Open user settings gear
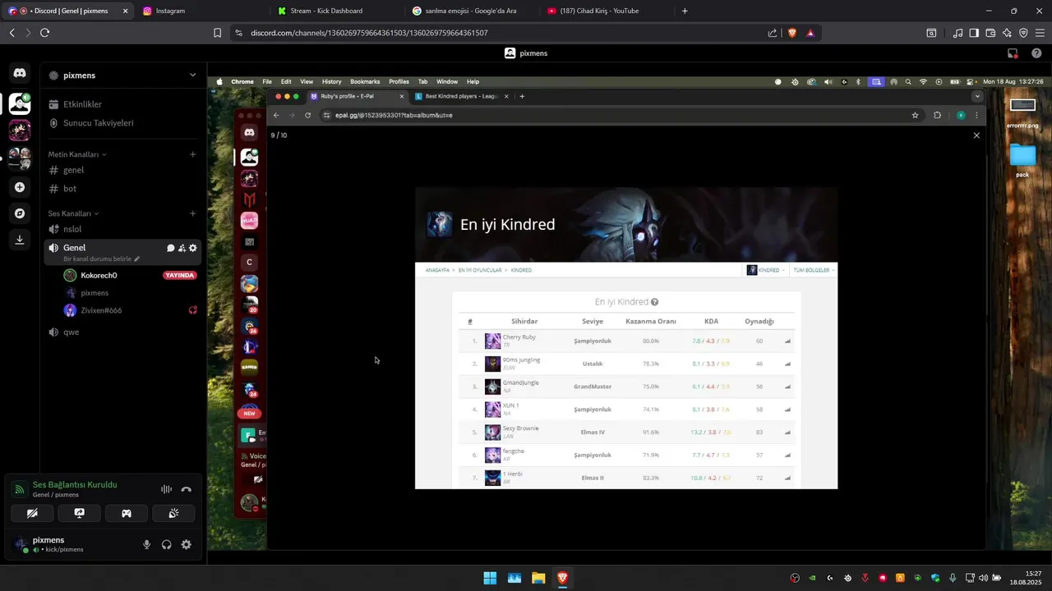Viewport: 1052px width, 591px height. 187,544
